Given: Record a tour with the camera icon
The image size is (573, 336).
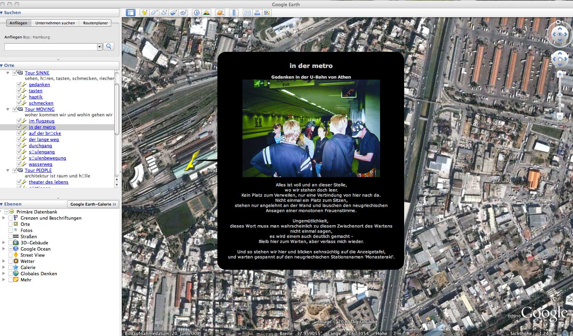Looking at the screenshot, I should [183, 13].
